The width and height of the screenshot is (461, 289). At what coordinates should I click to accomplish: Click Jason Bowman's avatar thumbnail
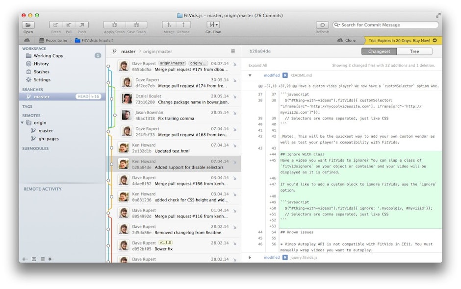click(127, 115)
